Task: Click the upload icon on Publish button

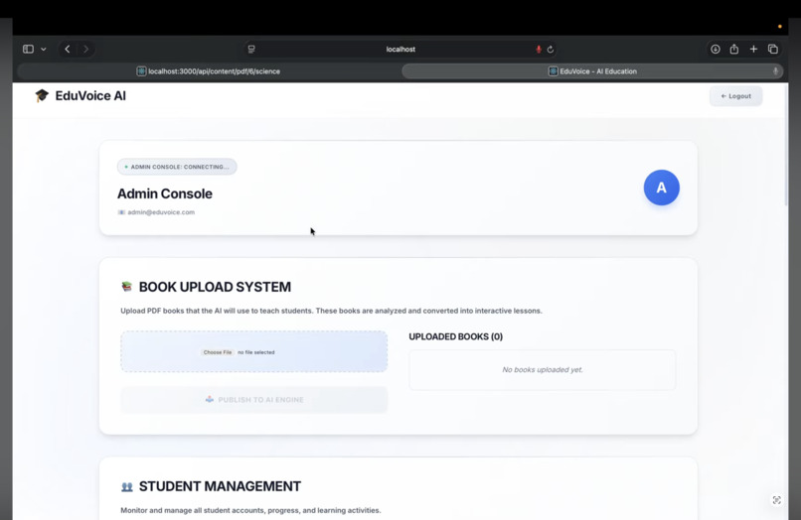Action: (210, 400)
